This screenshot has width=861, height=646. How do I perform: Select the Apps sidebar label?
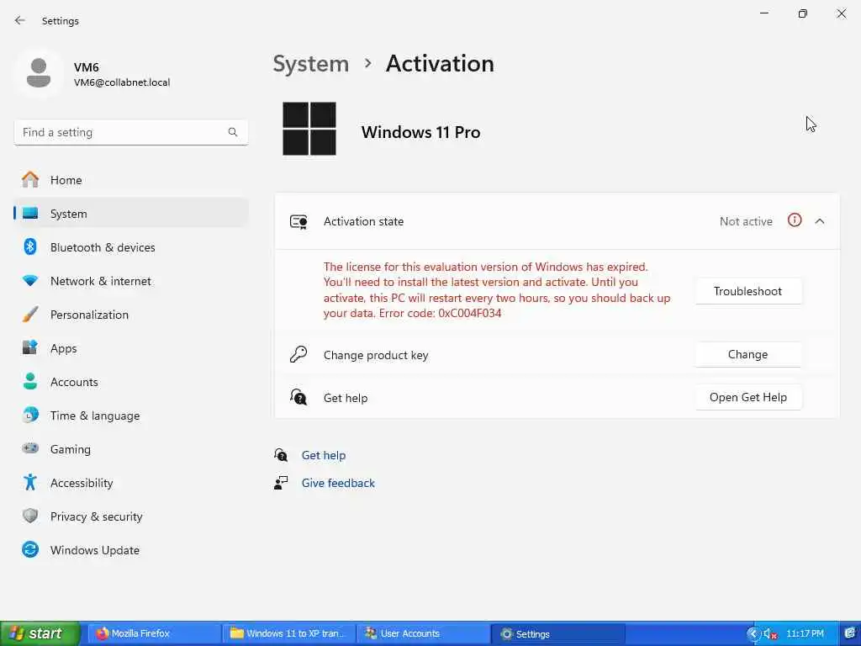(x=63, y=348)
